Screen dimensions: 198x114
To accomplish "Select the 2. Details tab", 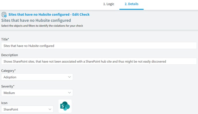I will pos(132,4).
